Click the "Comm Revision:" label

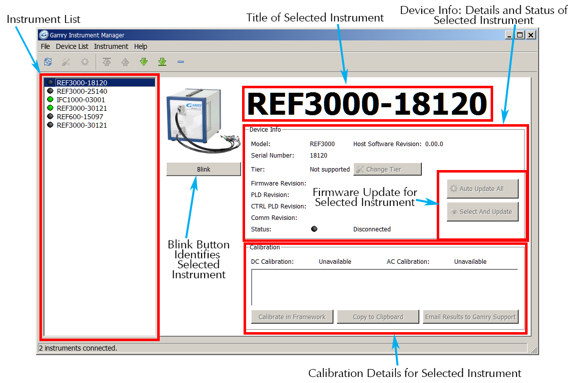[274, 218]
